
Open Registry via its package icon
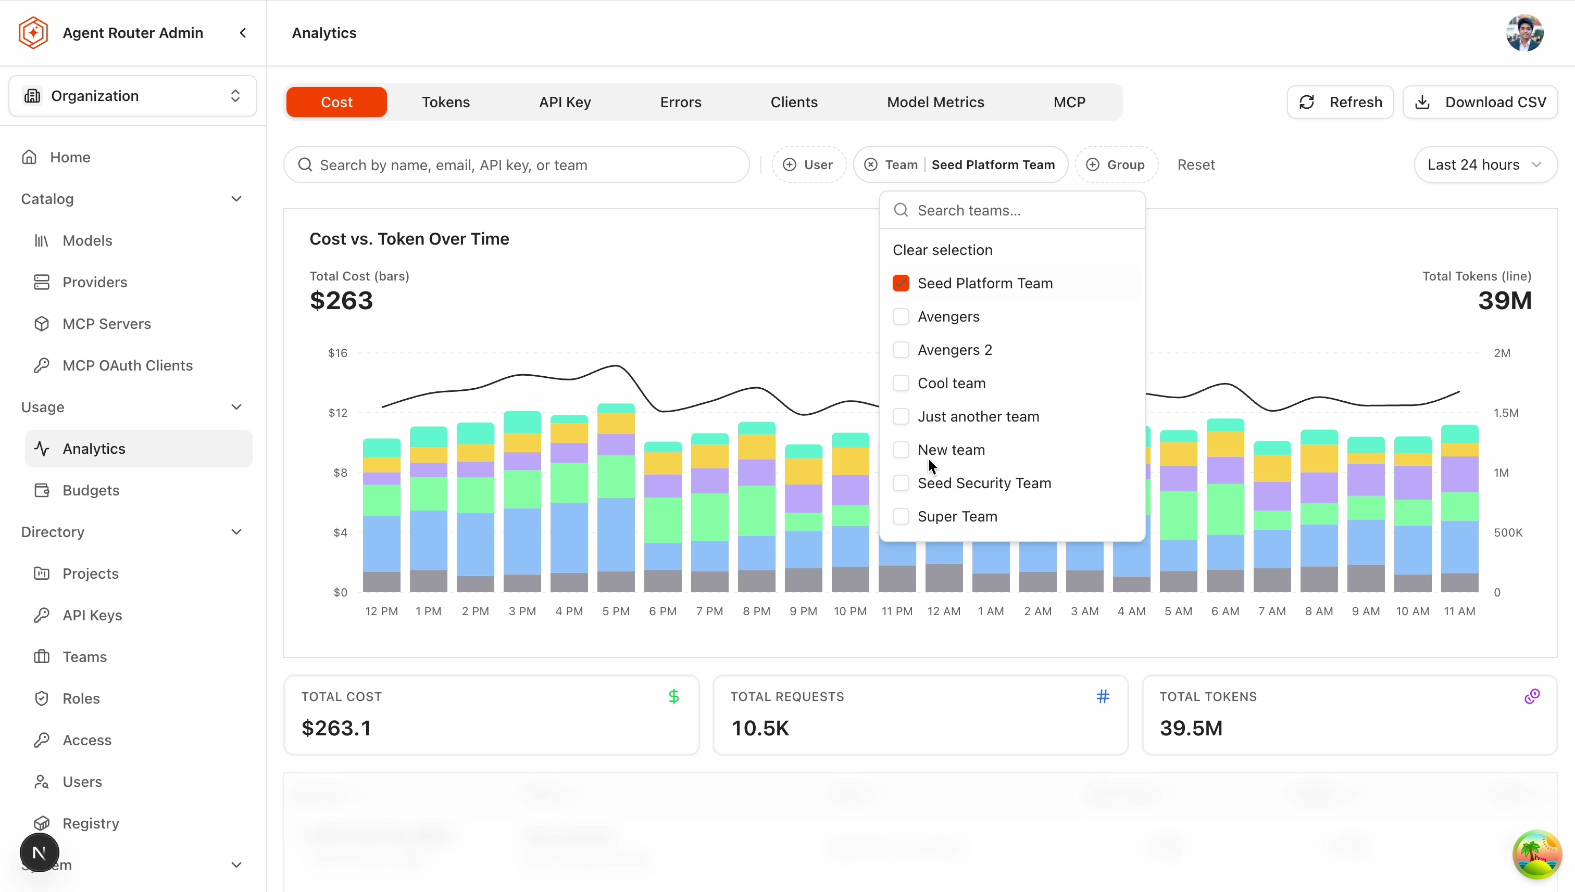coord(42,824)
